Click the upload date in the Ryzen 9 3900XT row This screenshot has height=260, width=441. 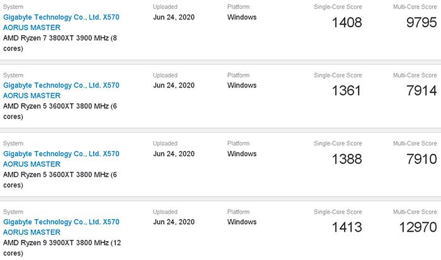pos(174,222)
